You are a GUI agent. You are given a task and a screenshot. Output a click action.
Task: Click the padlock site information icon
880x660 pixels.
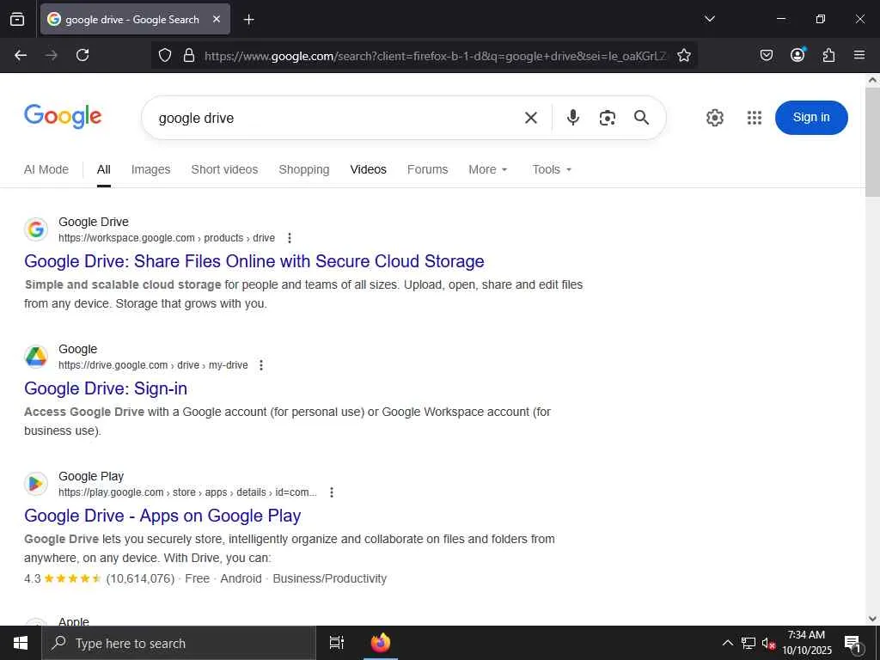click(x=189, y=56)
